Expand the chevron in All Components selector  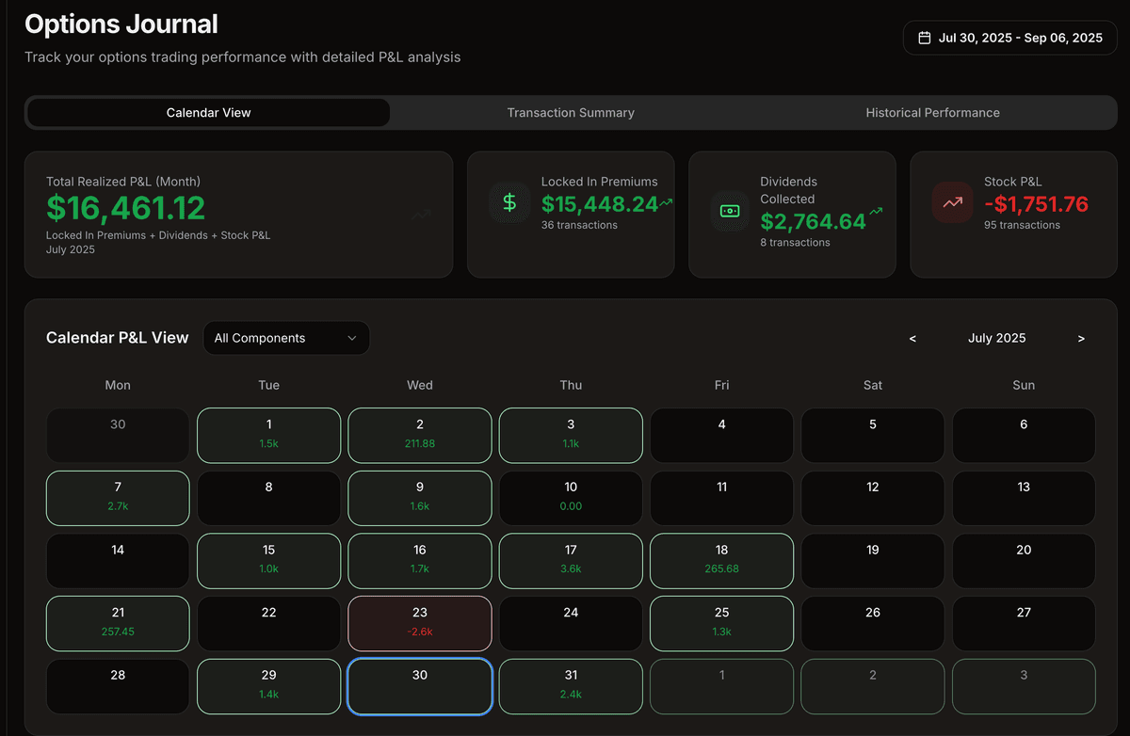click(x=352, y=338)
